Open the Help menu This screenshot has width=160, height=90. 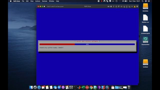tap(57, 1)
